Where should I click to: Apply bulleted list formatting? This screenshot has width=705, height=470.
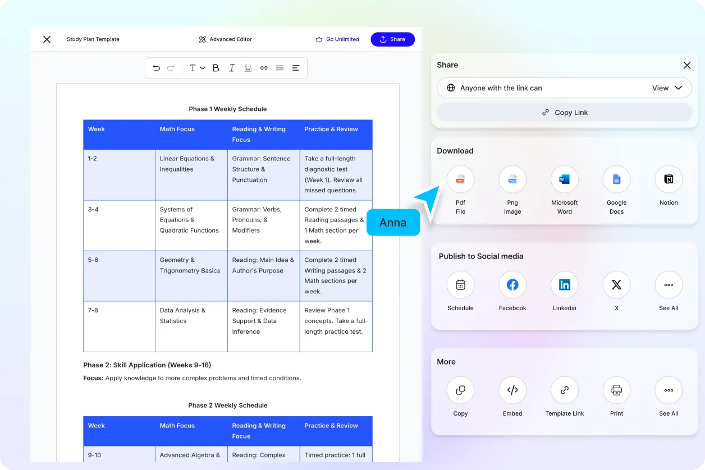[280, 68]
